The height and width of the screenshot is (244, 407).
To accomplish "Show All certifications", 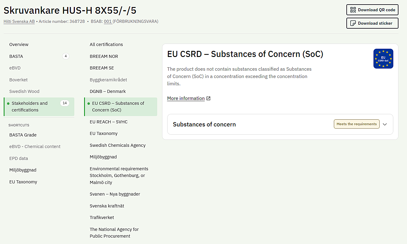I will (106, 44).
